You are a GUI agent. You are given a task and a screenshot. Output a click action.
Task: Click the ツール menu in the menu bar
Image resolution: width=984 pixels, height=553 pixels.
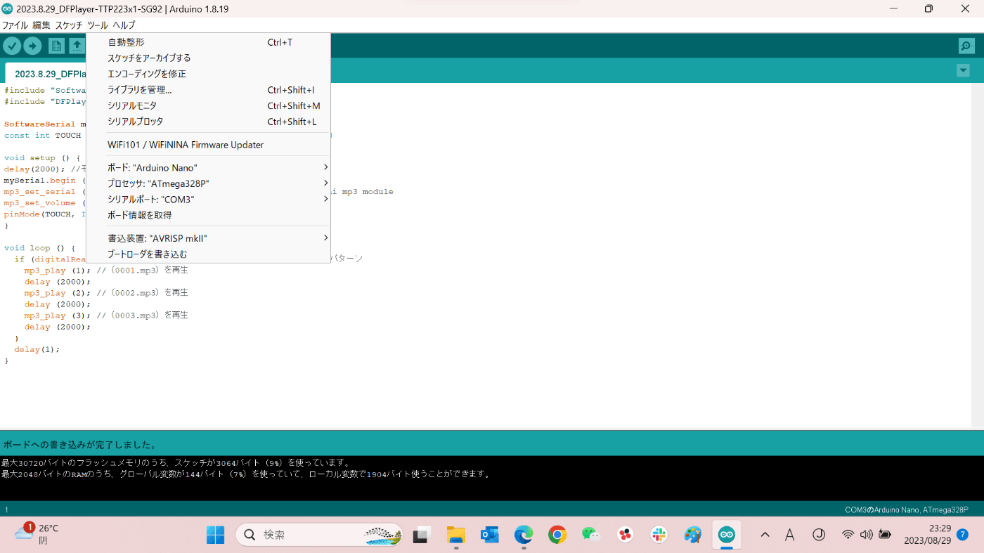[98, 25]
